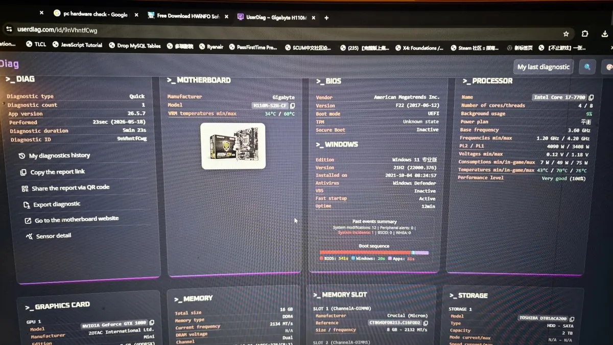Click Diagnostic ID value 9nVhntfCwg
613x345 pixels.
132,139
